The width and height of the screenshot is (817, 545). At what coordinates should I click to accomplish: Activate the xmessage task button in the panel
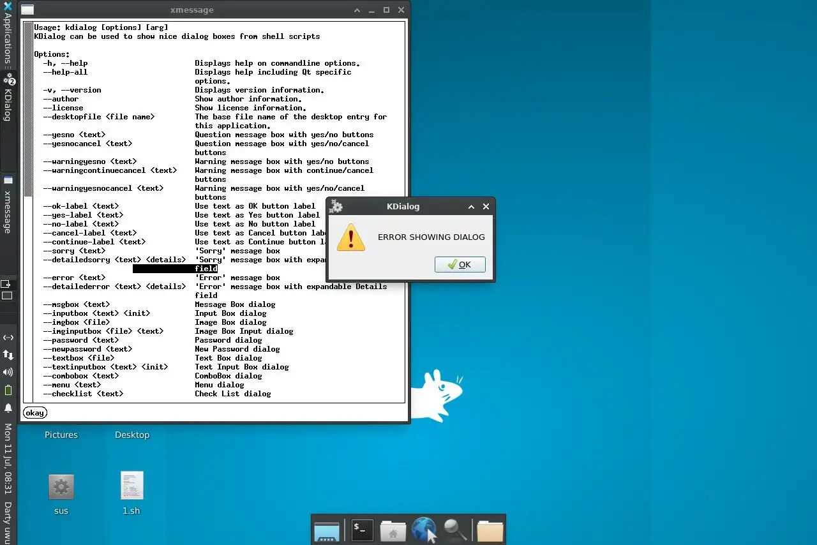8,223
